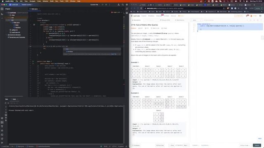The width and height of the screenshot is (264, 148).
Task: Open LeetCode project selector in IntelliJ title bar
Action: click(x=14, y=5)
